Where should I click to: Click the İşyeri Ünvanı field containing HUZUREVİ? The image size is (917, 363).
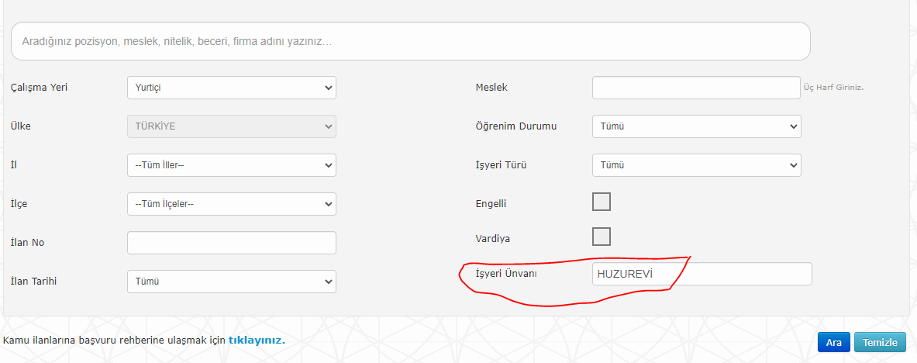tap(702, 274)
